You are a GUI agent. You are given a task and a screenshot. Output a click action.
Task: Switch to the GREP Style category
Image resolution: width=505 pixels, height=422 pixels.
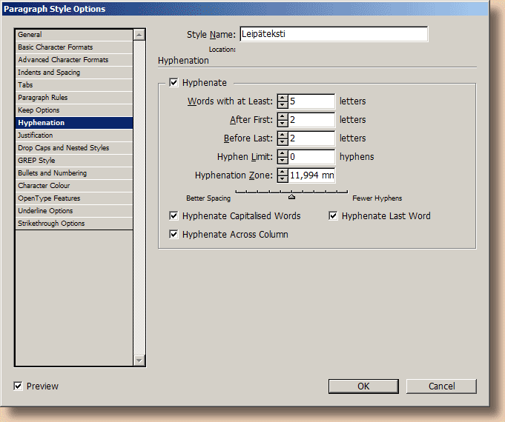pos(36,161)
